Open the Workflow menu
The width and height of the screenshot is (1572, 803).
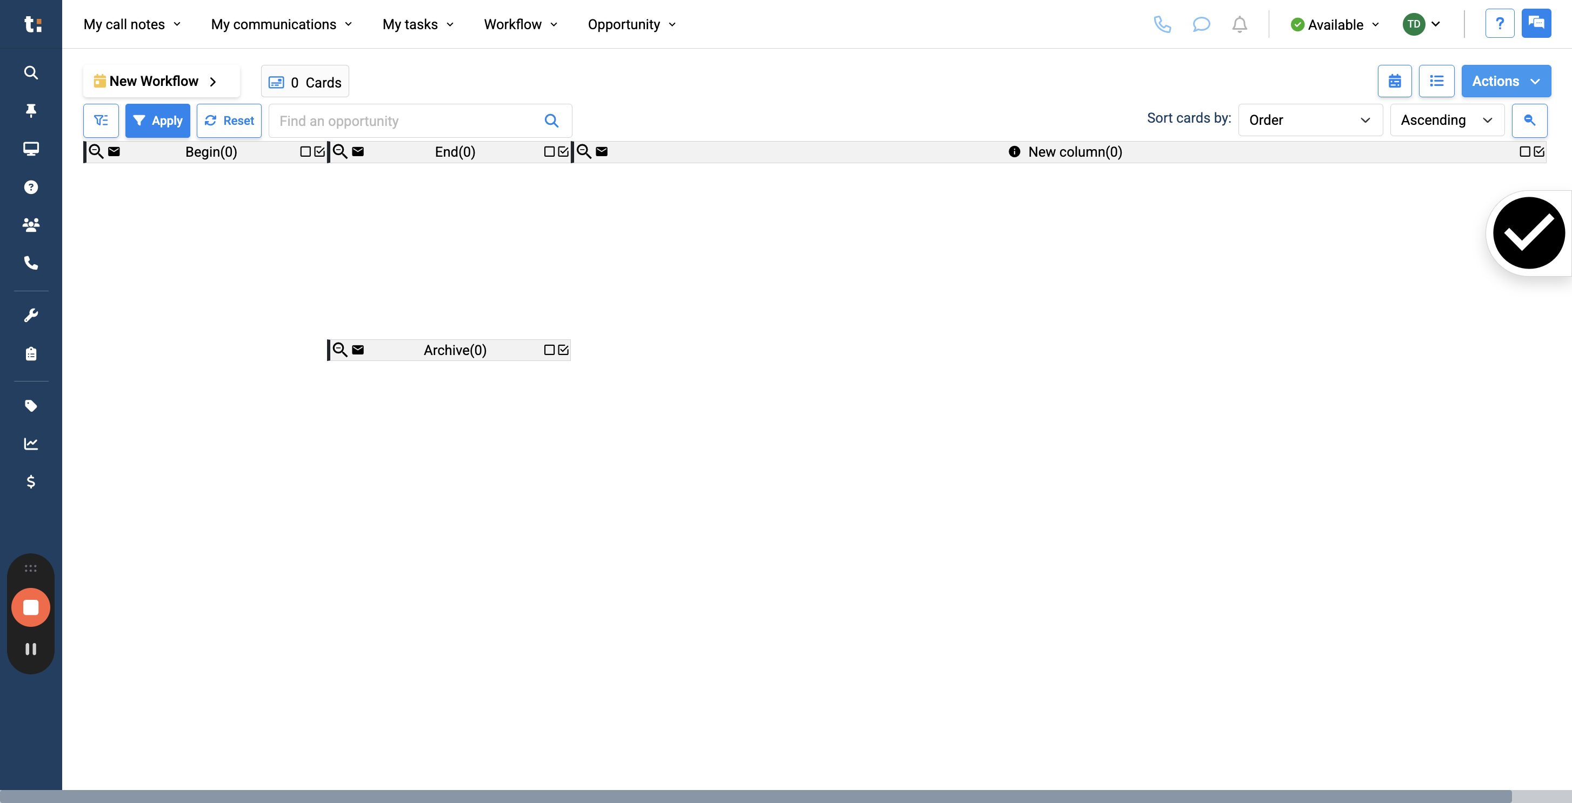tap(520, 24)
